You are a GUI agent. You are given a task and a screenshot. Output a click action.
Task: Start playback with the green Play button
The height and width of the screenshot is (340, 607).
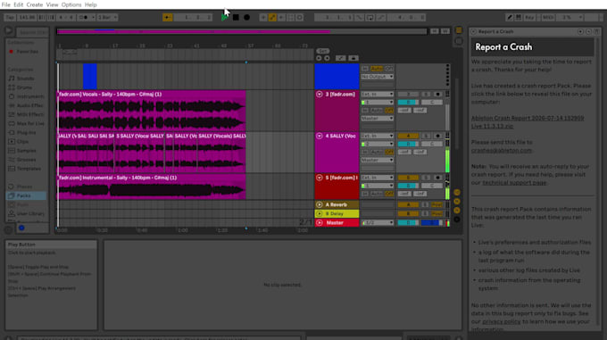tap(225, 18)
